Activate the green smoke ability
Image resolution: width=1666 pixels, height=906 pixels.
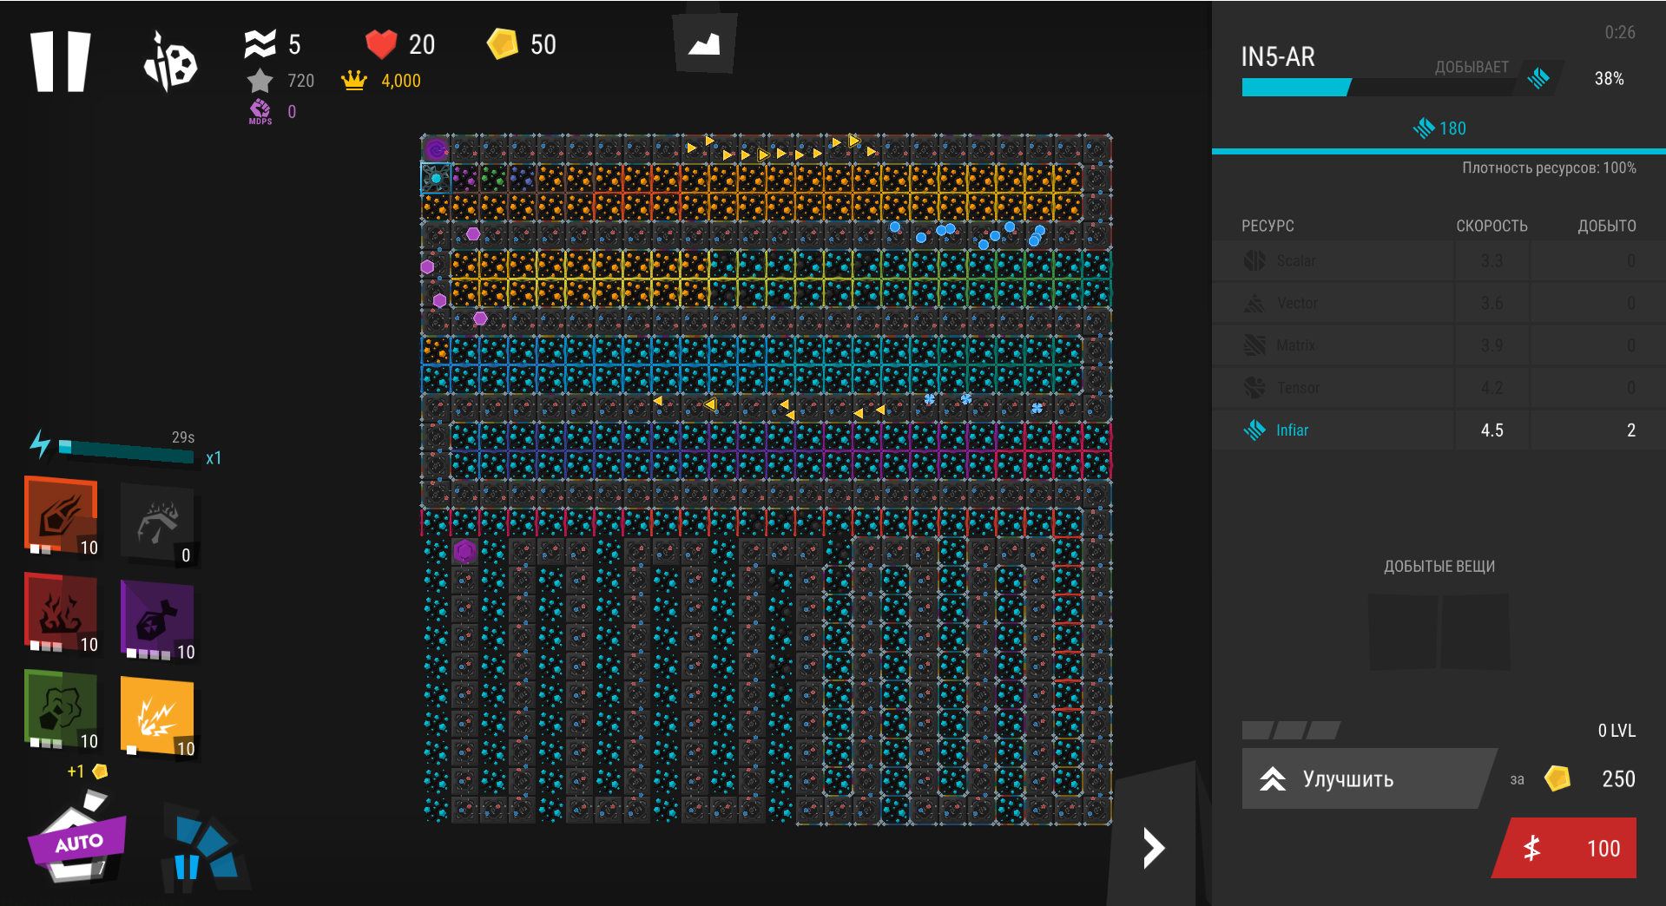coord(62,709)
